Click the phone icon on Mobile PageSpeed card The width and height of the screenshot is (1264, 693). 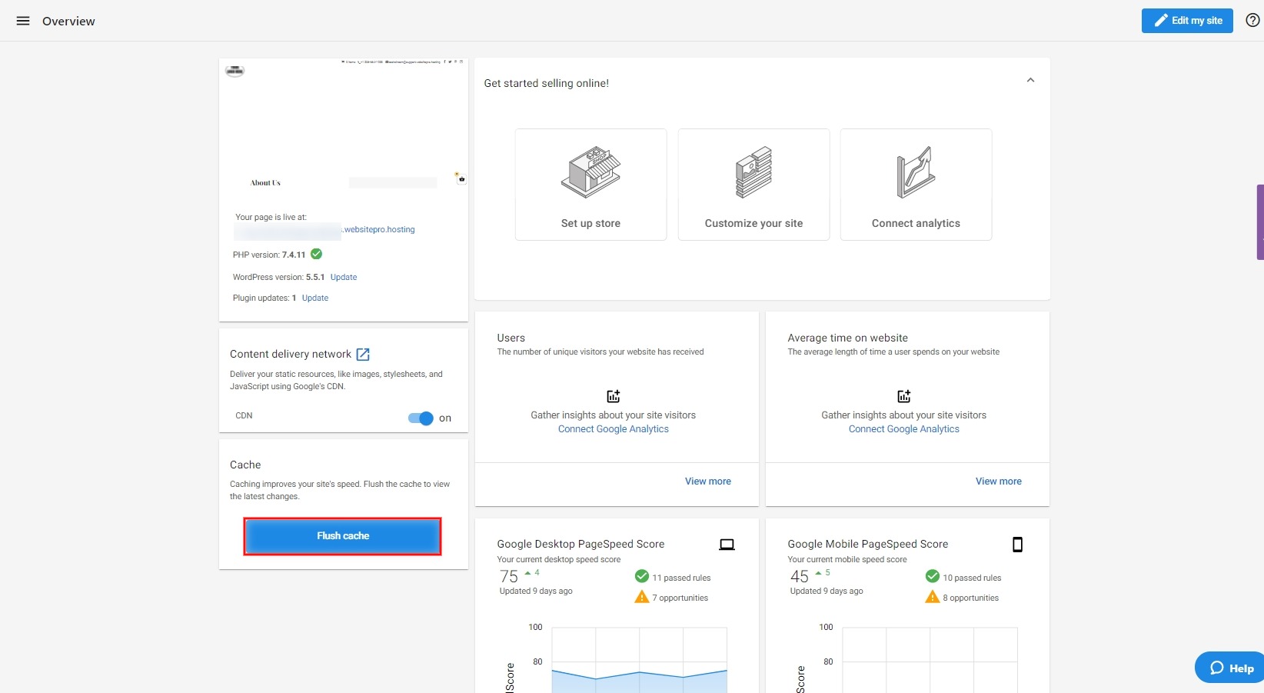(1017, 544)
